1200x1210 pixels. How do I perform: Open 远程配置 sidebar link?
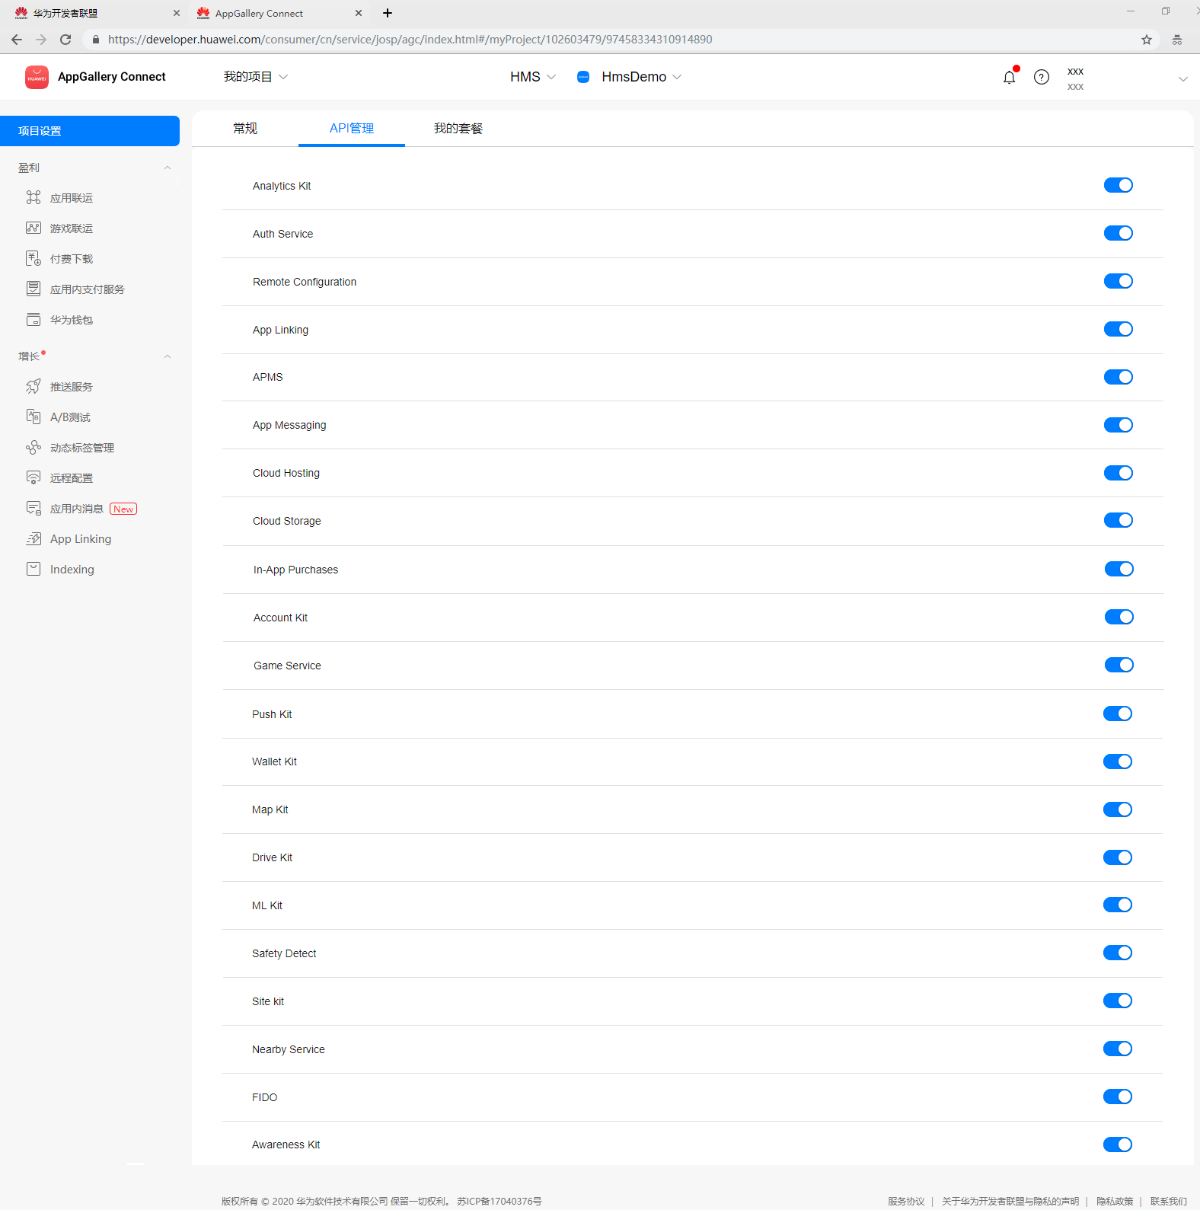72,478
